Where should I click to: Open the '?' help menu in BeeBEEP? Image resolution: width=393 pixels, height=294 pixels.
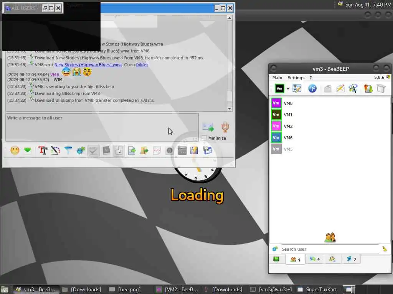pyautogui.click(x=311, y=78)
